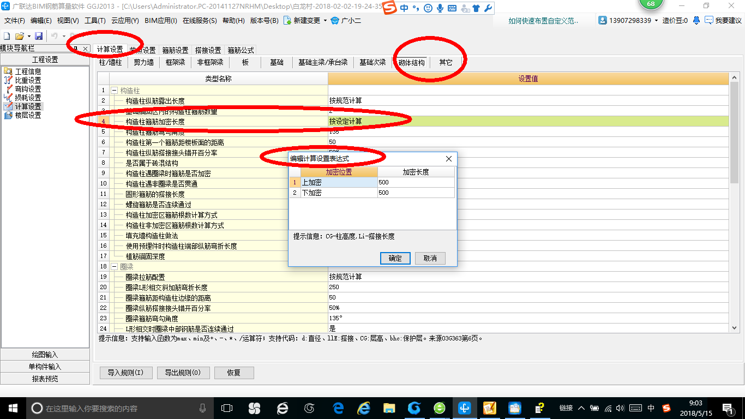The width and height of the screenshot is (745, 419).
Task: Click the Sogou skin shirt icon
Action: click(476, 8)
